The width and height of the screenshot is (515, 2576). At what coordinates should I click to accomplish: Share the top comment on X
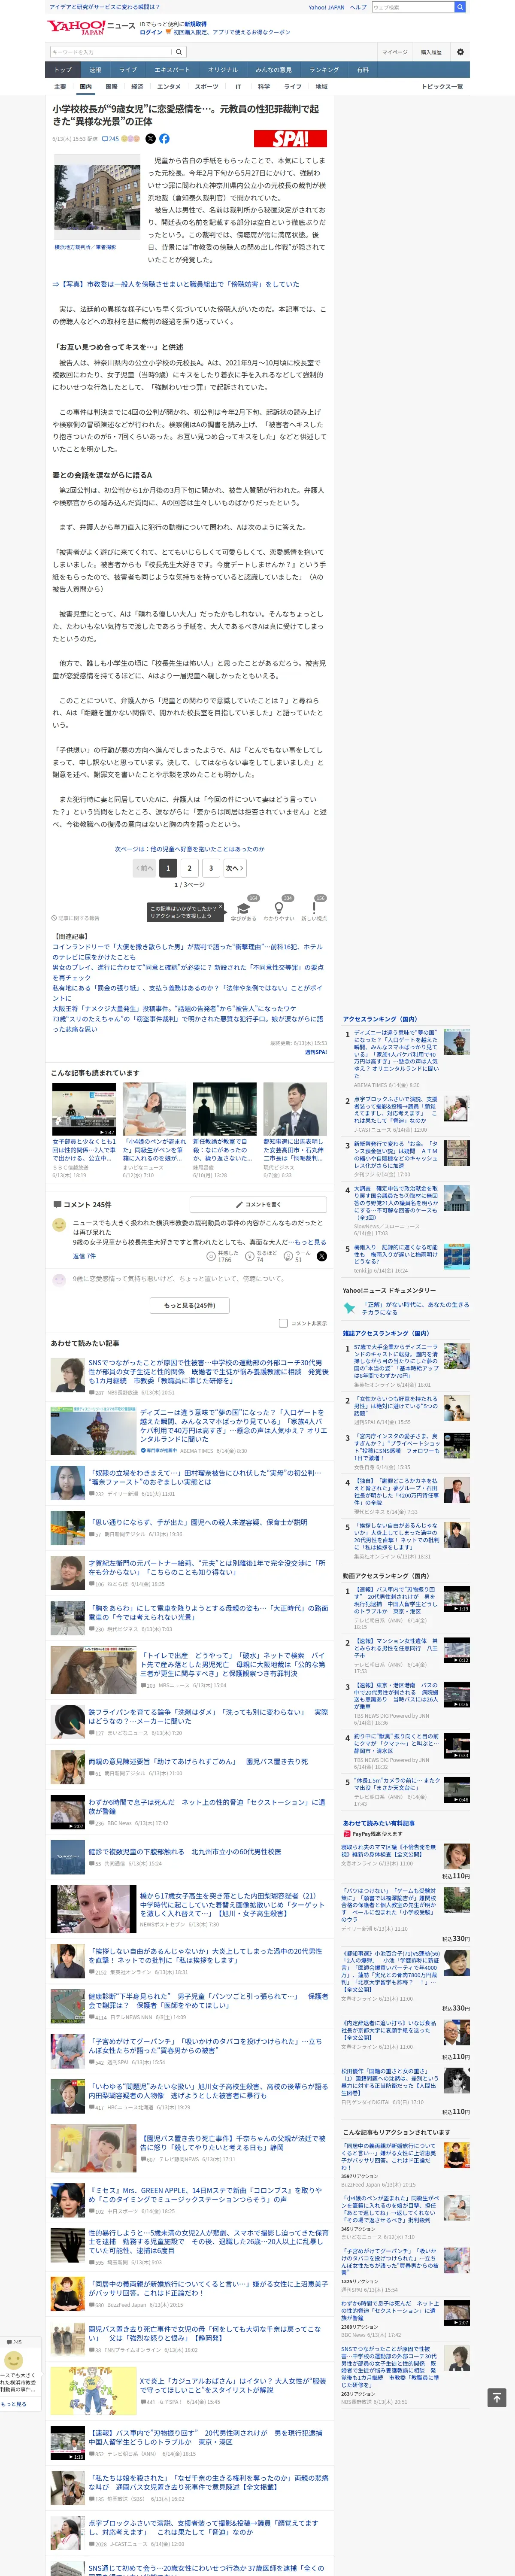(321, 1256)
